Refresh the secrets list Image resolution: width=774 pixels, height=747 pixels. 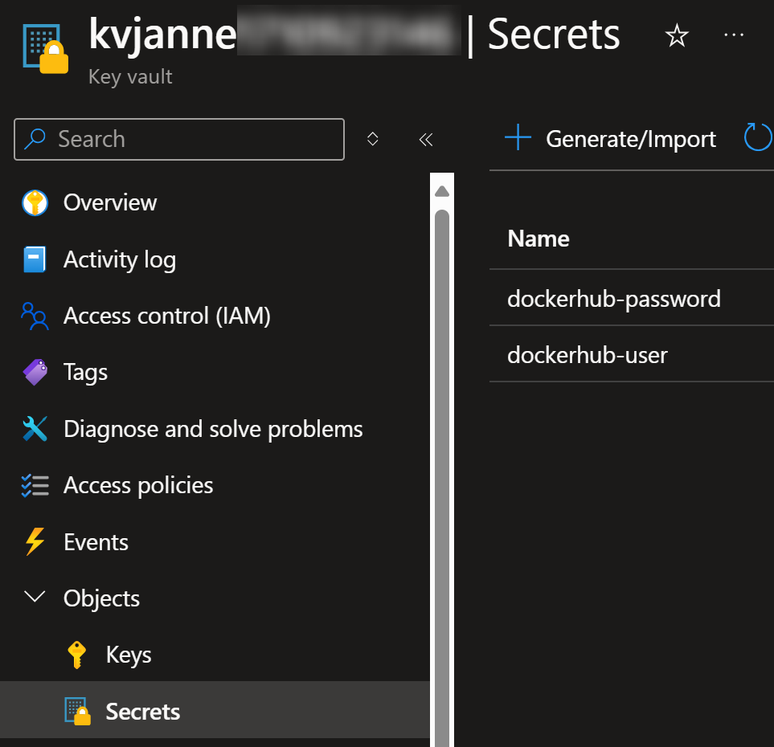(758, 137)
